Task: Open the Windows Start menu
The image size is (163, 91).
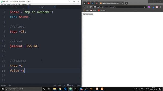Action: (3, 89)
